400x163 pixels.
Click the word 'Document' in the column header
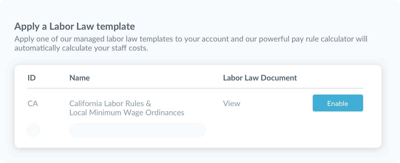(279, 78)
